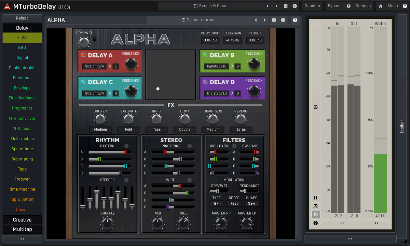Open help question mark in top bar

click(x=405, y=6)
